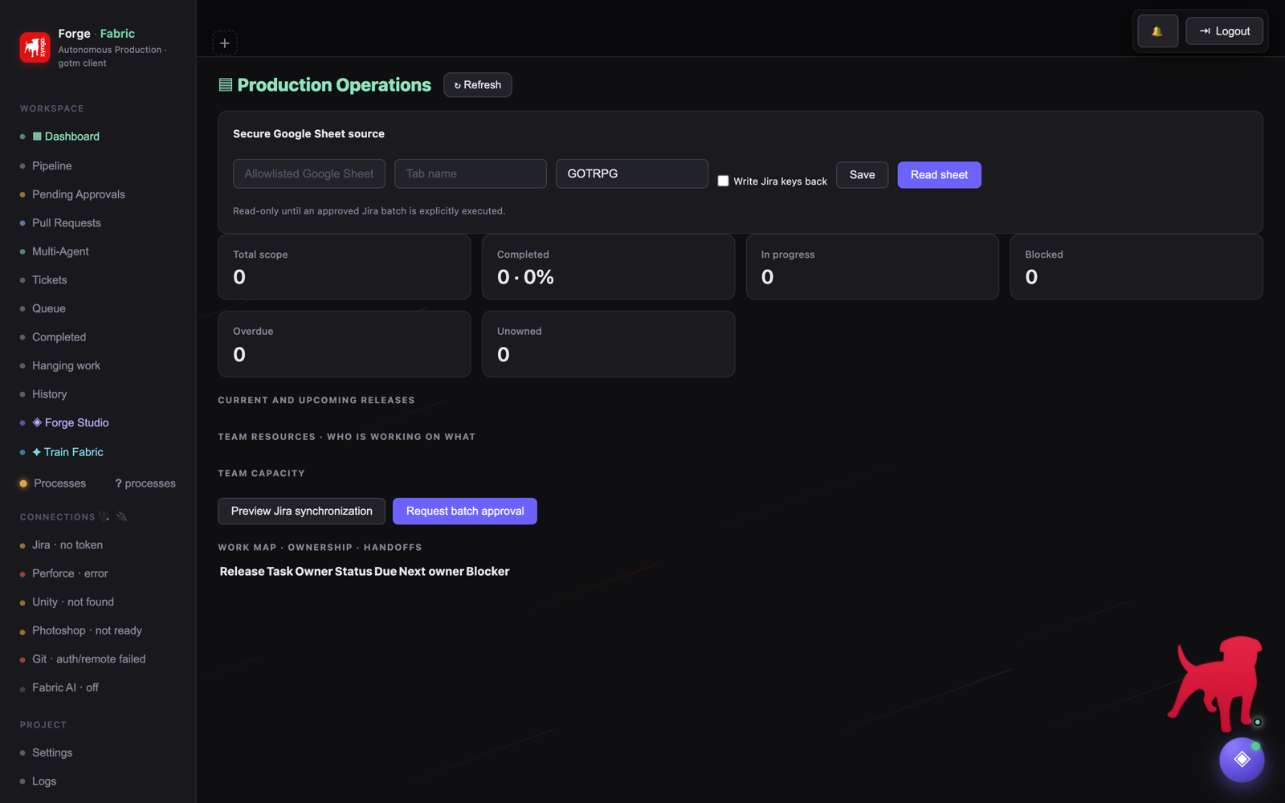Click the In progress card

coord(872,267)
